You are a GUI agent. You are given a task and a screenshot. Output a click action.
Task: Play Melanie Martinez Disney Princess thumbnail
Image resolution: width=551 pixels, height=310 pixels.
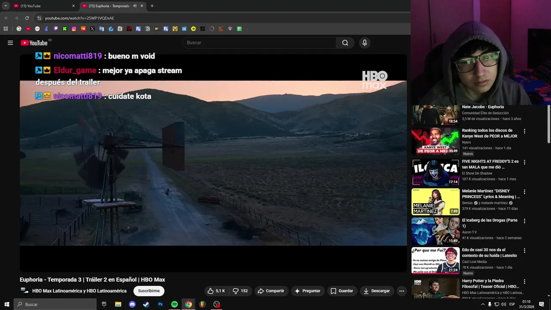pos(436,201)
